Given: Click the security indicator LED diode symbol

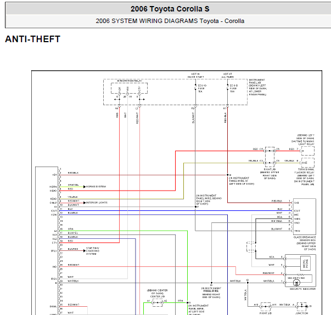Looking at the screenshot, I should [296, 283].
